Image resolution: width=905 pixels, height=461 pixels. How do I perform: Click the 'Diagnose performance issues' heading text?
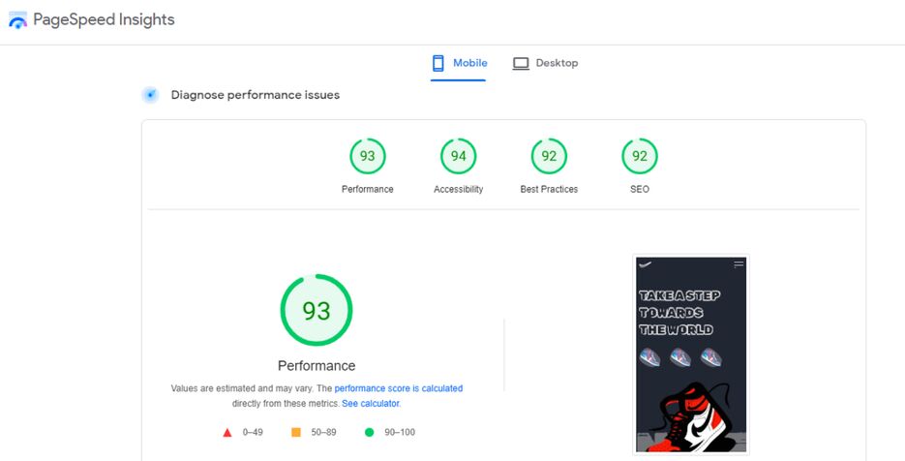pos(255,95)
